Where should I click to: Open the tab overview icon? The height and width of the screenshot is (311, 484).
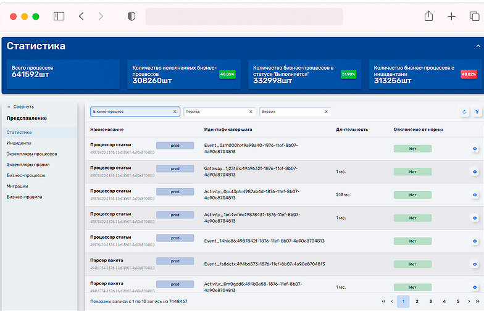tap(474, 16)
